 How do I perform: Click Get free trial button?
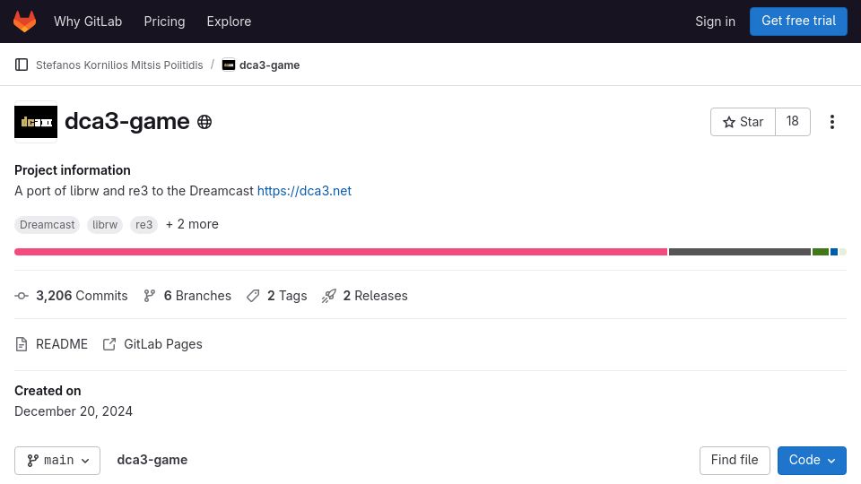coord(798,21)
